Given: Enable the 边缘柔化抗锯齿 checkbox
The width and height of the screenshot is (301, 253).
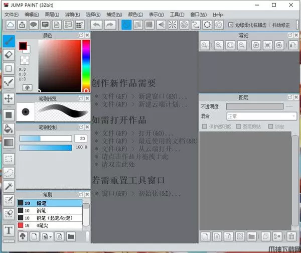Looking at the screenshot, I should click(x=231, y=25).
